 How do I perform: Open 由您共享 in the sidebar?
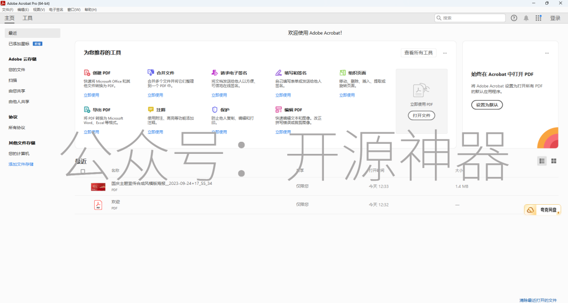[x=17, y=91]
